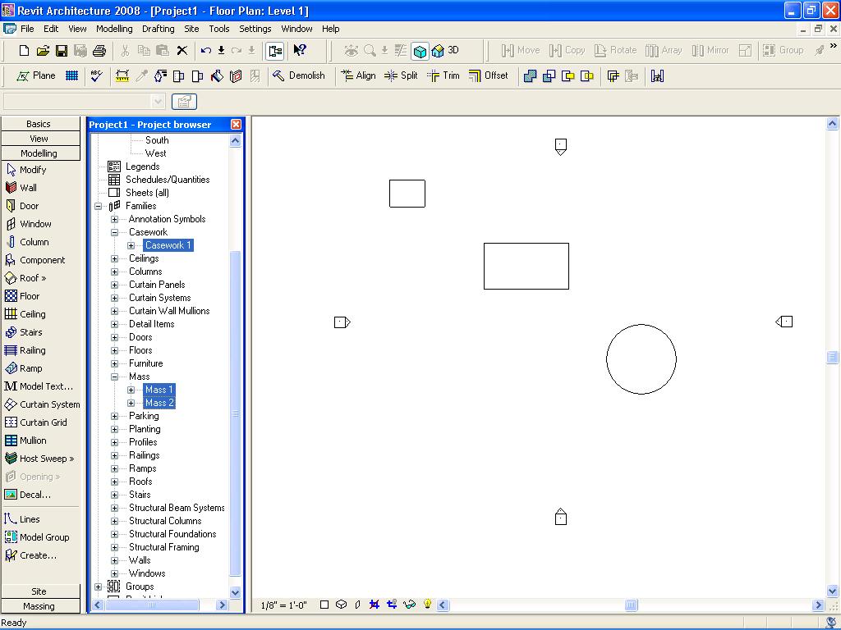Open the 3D view

point(446,50)
